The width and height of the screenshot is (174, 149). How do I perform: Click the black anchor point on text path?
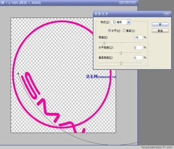(x=18, y=74)
